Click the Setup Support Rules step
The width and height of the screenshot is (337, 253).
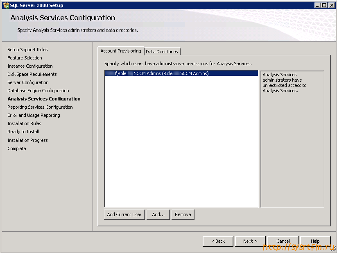click(27, 50)
